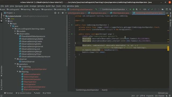Open Search Everywhere magnifier icon
This screenshot has width=172, height=97.
click(x=170, y=9)
